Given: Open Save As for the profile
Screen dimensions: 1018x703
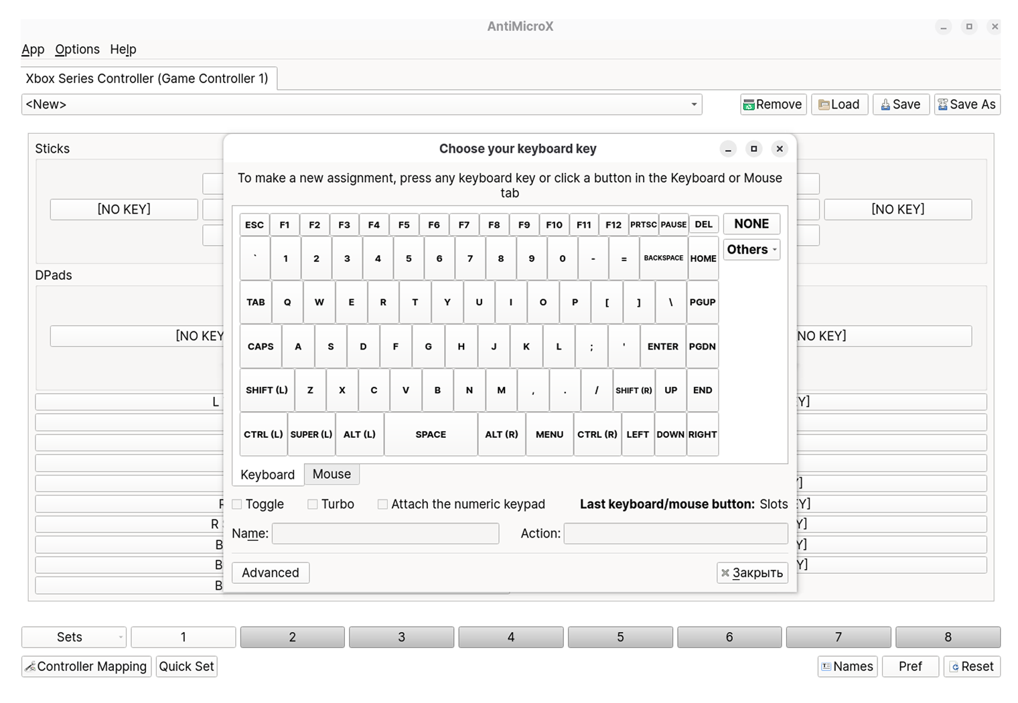Looking at the screenshot, I should 967,104.
